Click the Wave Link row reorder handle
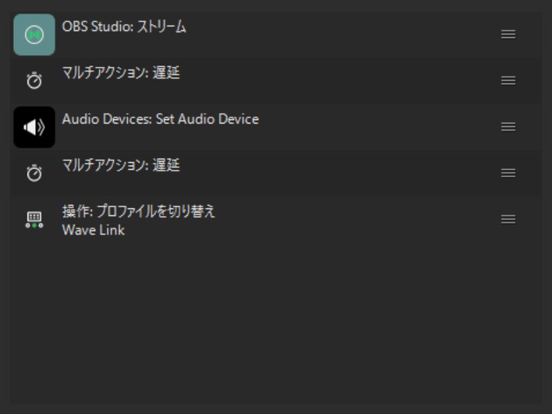This screenshot has height=414, width=552. click(508, 219)
